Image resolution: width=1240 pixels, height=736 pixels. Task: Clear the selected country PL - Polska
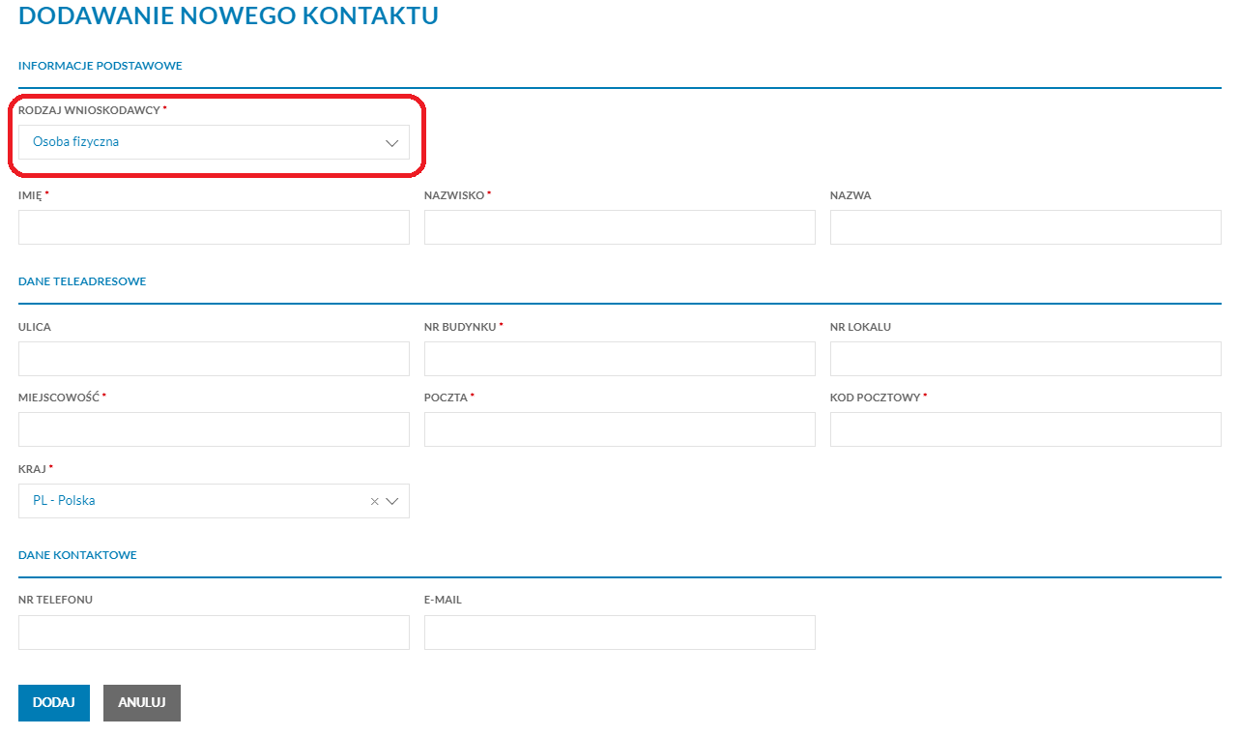click(373, 500)
